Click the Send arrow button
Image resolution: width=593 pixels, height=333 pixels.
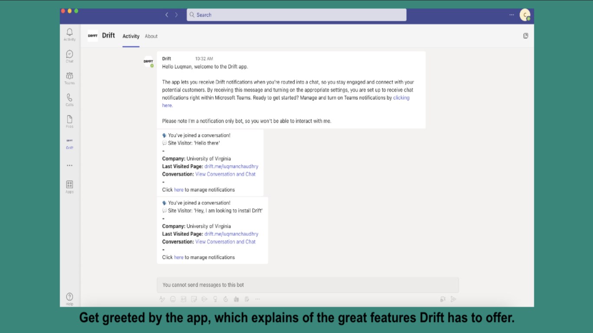pyautogui.click(x=453, y=299)
